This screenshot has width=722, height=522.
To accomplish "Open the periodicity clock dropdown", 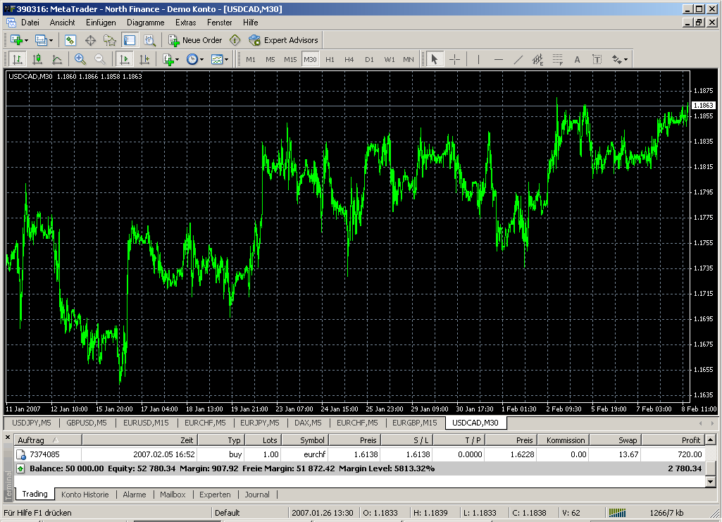I will [x=195, y=59].
